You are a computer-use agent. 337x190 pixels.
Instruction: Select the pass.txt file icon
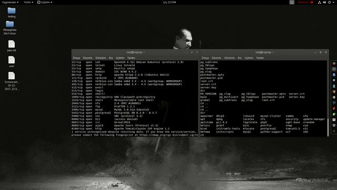pyautogui.click(x=12, y=44)
